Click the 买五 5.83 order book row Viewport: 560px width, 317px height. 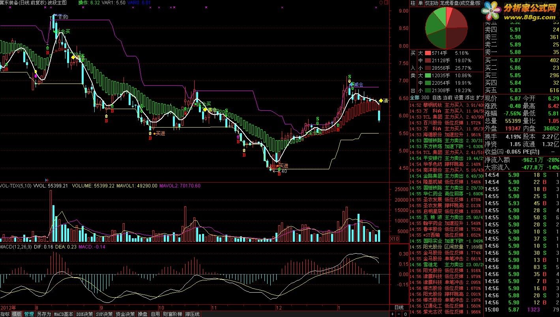pos(522,90)
